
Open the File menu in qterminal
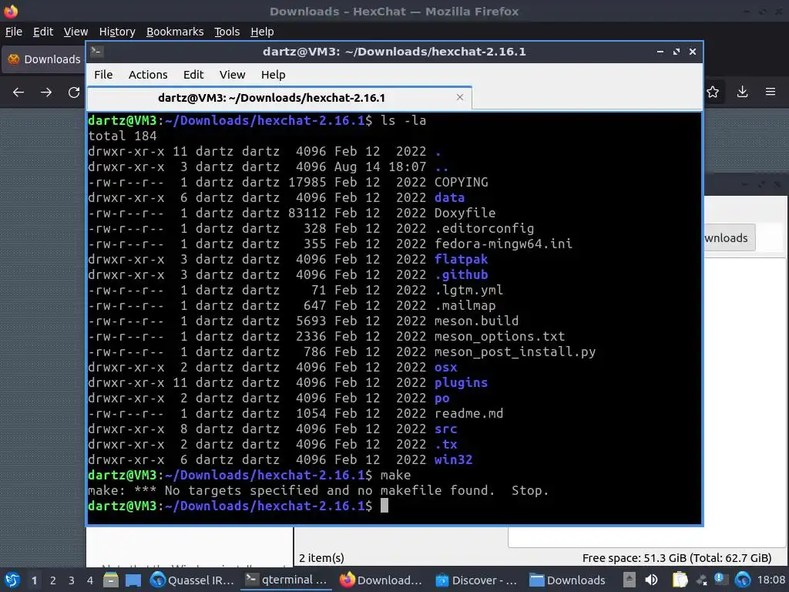tap(103, 75)
